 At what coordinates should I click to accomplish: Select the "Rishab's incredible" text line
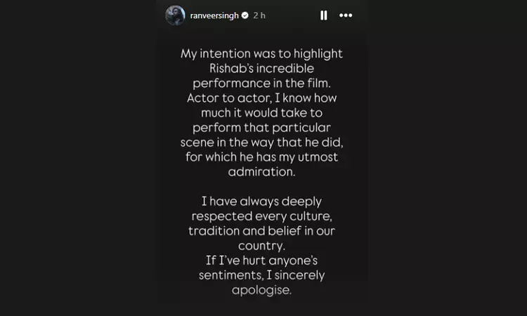point(261,69)
